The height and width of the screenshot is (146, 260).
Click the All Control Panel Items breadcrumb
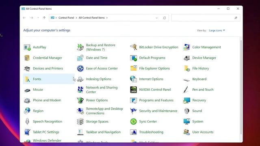[91, 18]
